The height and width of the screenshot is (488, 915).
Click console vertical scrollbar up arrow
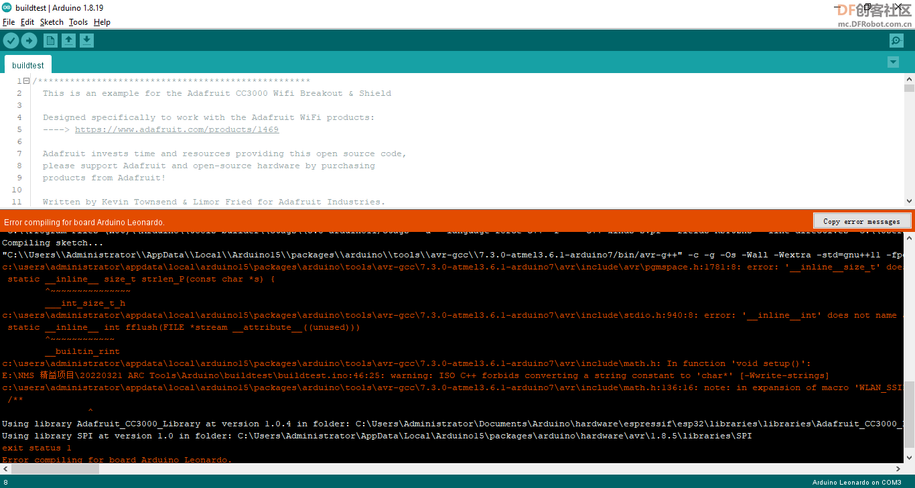909,237
